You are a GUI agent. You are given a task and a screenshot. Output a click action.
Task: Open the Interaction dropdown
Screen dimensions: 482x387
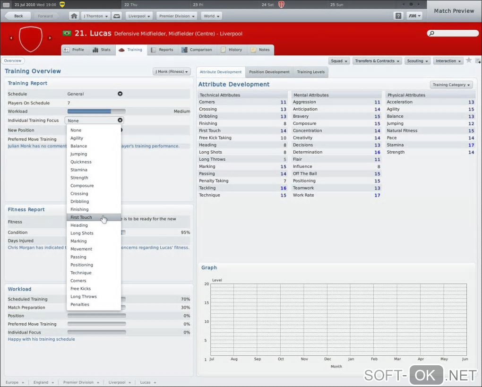pos(448,61)
